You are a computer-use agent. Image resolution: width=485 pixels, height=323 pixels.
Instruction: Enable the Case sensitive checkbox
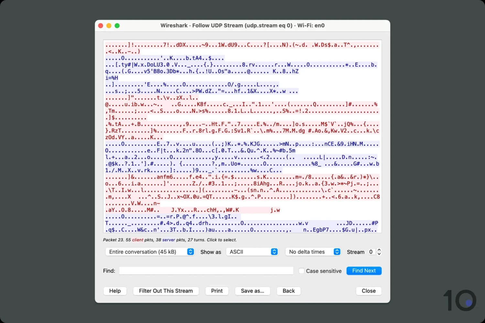coord(301,271)
